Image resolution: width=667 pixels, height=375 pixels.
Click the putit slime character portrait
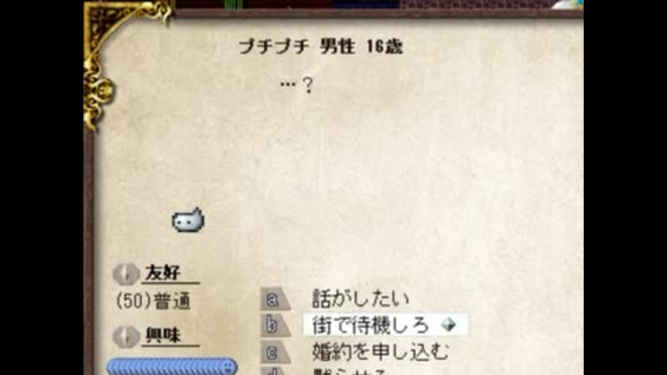click(x=188, y=220)
